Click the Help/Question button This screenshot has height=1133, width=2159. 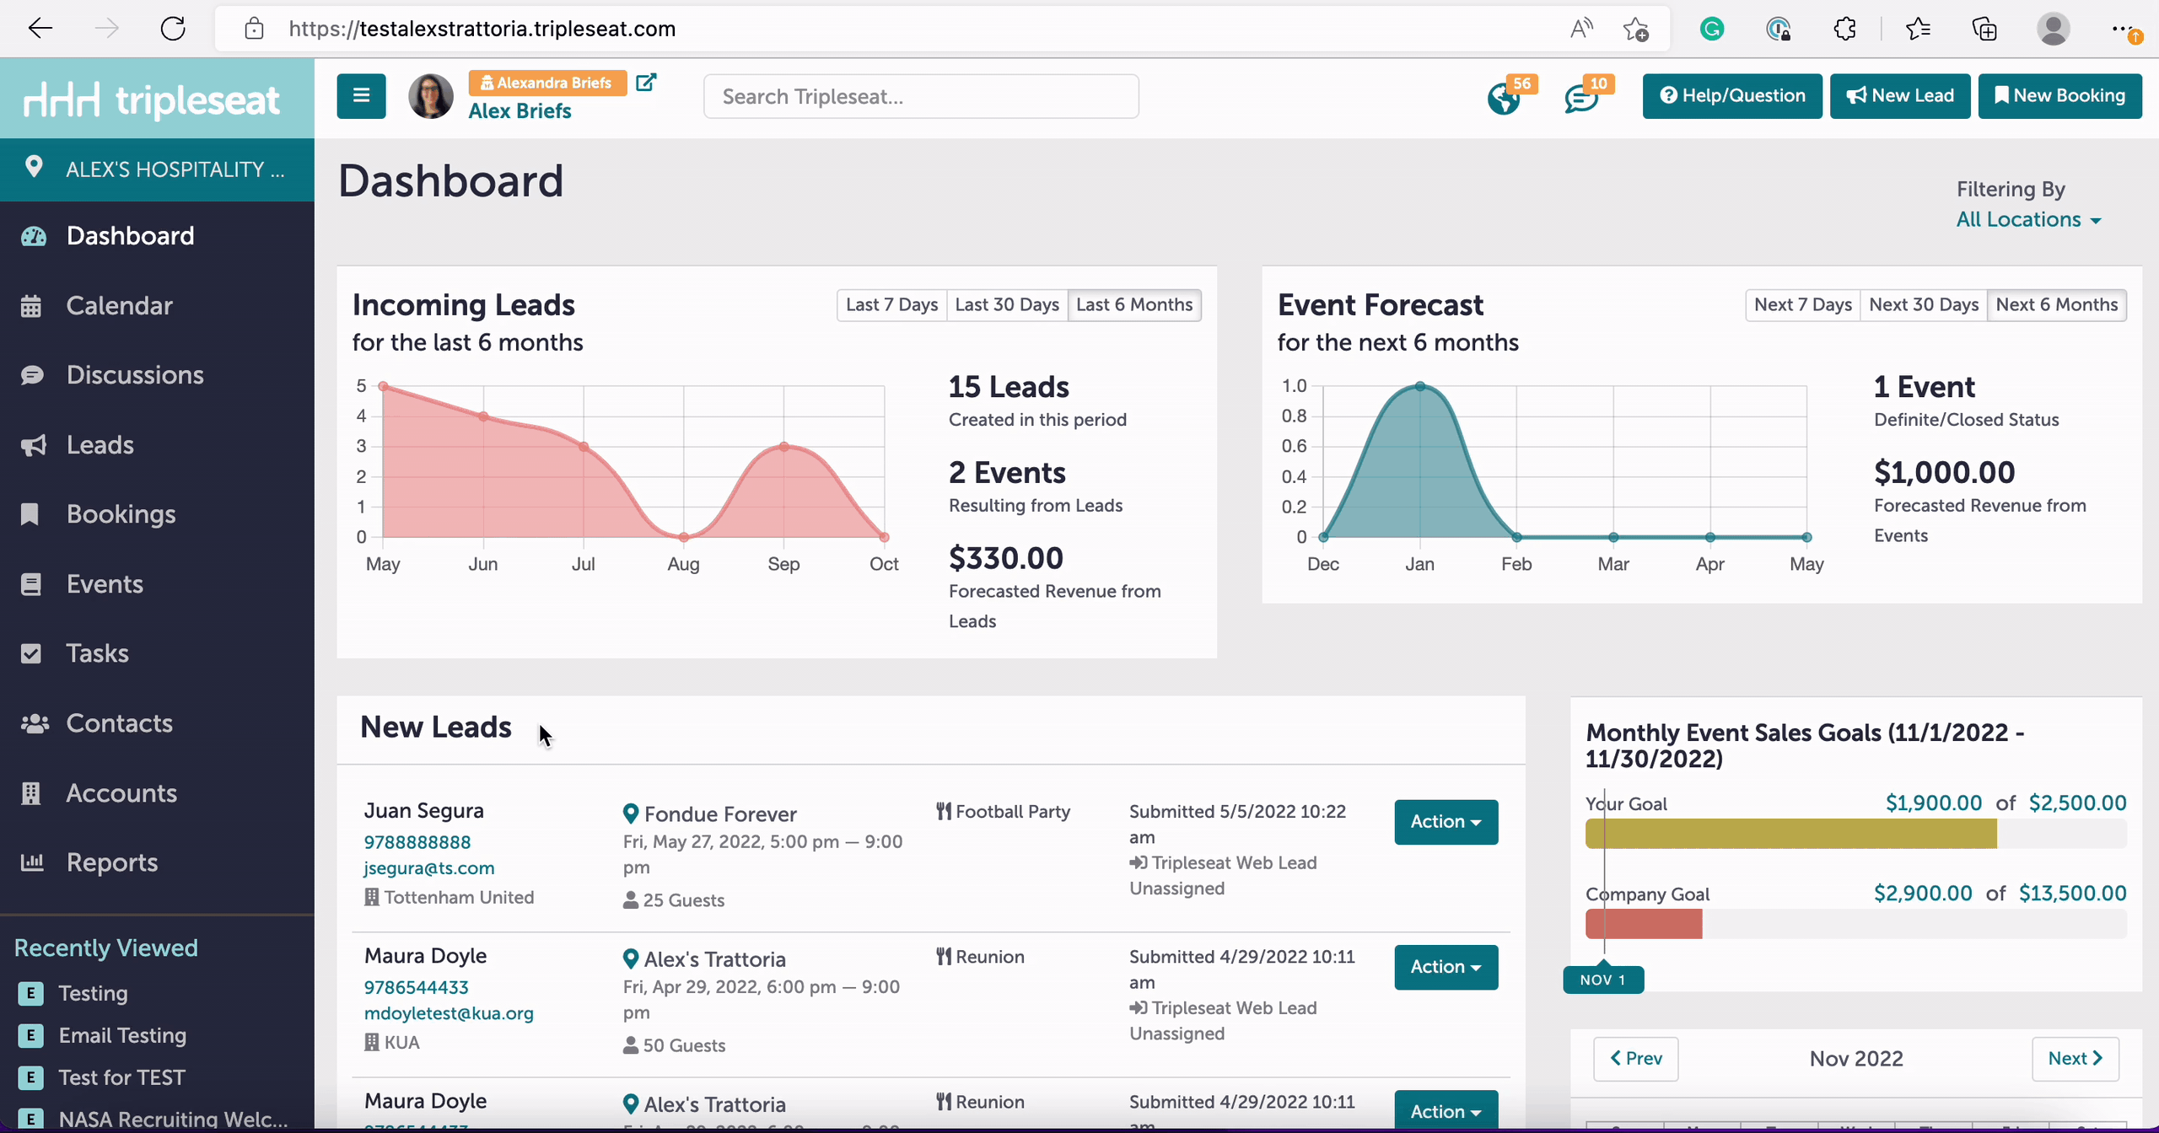(1732, 96)
